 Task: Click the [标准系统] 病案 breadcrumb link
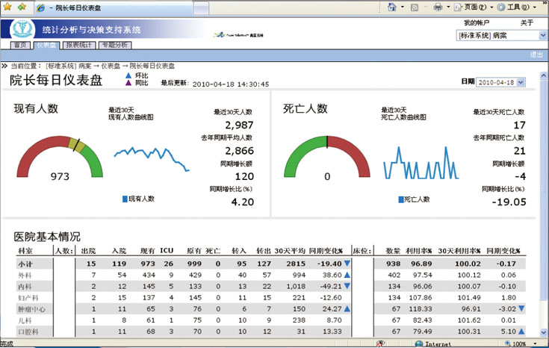69,66
